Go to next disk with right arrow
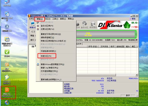The image size is (148, 106). [34, 32]
